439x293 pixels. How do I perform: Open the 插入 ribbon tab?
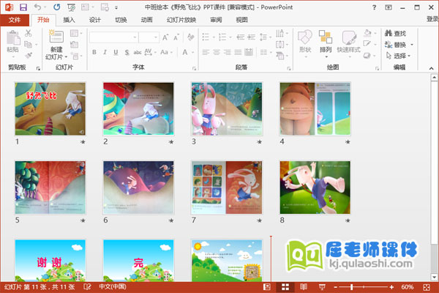coord(69,20)
